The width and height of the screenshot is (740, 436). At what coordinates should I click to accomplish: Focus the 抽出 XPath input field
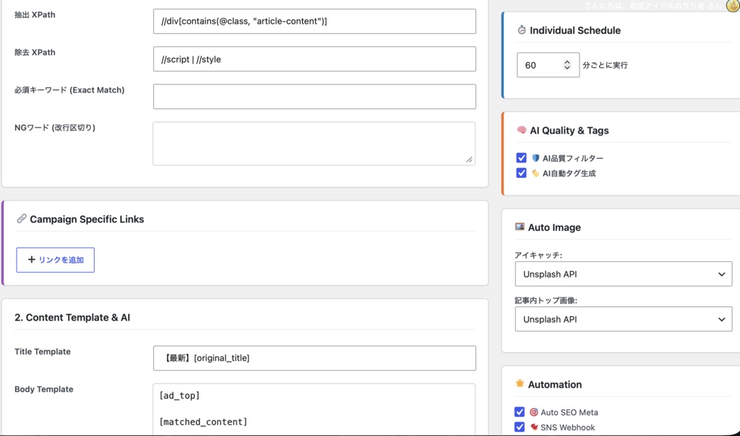(314, 21)
